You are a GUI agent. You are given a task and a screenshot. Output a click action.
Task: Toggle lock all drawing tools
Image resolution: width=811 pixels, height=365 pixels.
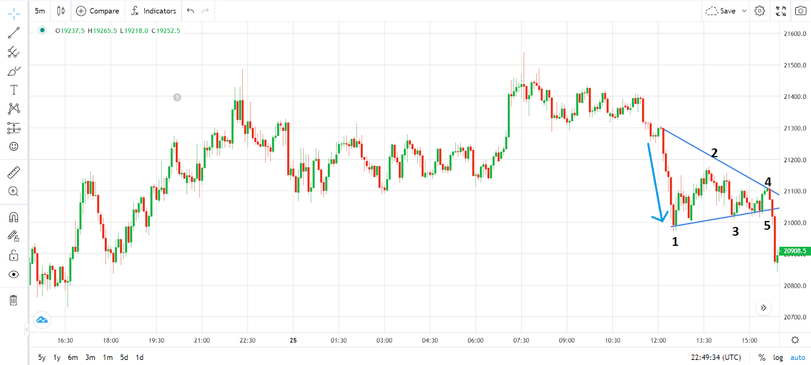click(x=14, y=255)
